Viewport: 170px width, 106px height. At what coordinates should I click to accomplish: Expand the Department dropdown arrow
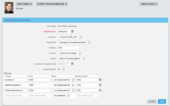[90, 43]
